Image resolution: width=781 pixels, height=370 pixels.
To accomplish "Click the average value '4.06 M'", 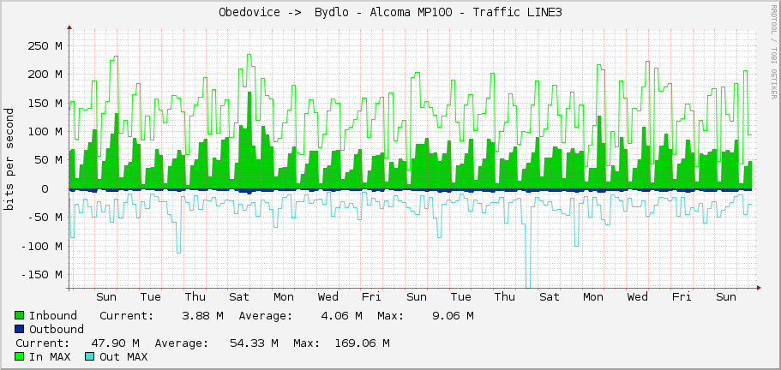I will tap(341, 315).
